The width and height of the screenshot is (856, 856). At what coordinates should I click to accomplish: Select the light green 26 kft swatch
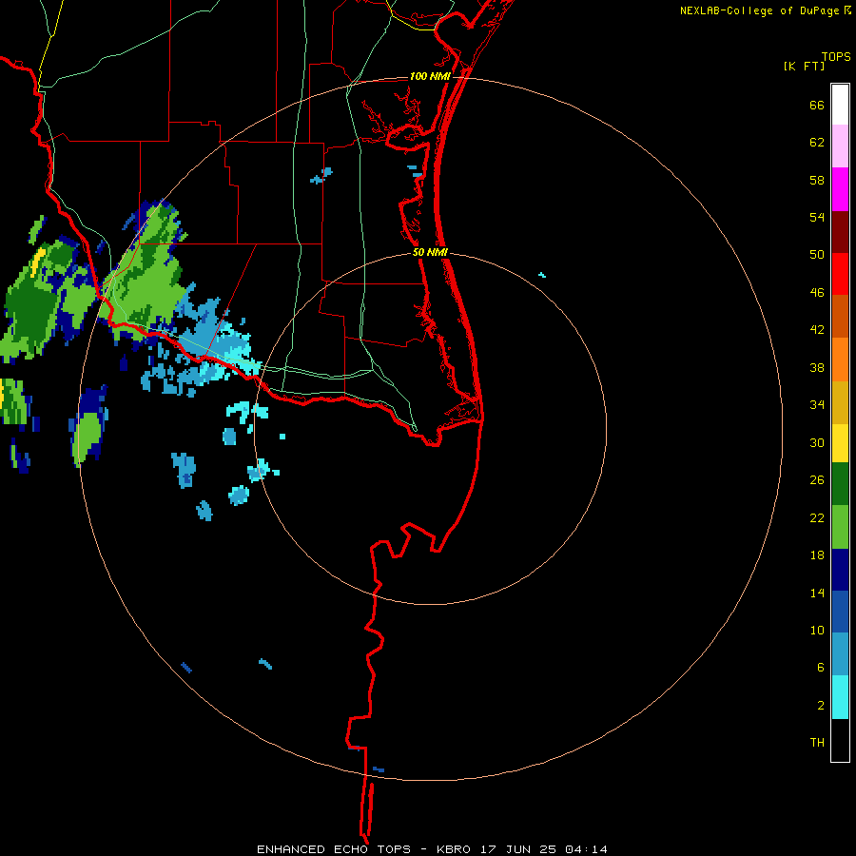[x=840, y=527]
